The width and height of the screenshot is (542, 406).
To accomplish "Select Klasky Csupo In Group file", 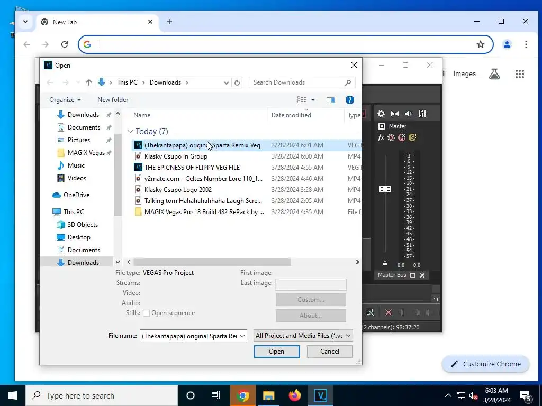I will pyautogui.click(x=176, y=156).
